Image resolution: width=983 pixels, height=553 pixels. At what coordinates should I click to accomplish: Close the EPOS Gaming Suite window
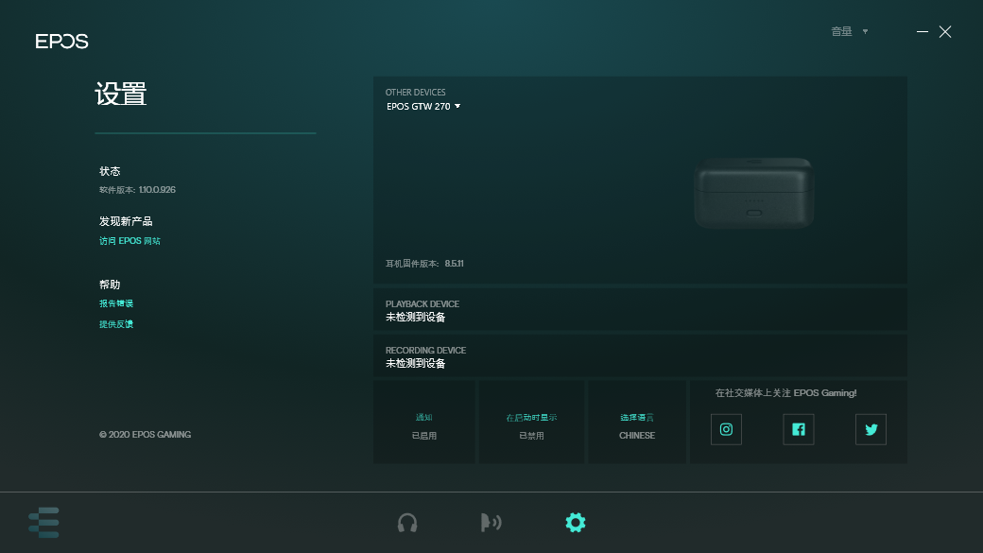(945, 31)
